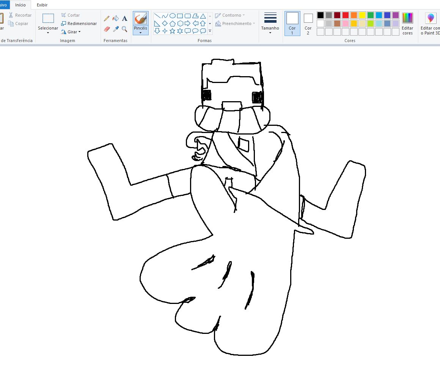Click the Copiar copy button
The height and width of the screenshot is (371, 440).
click(x=18, y=23)
